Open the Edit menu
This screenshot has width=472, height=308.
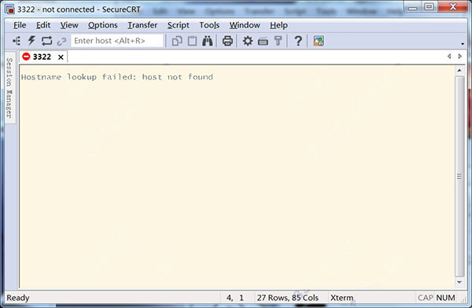click(43, 25)
